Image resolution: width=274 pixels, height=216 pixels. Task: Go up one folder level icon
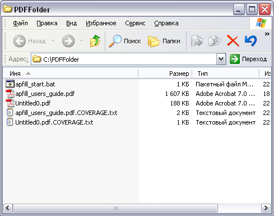[x=95, y=41]
